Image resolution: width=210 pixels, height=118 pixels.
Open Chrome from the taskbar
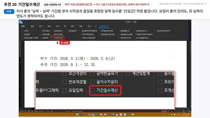[x=89, y=114]
